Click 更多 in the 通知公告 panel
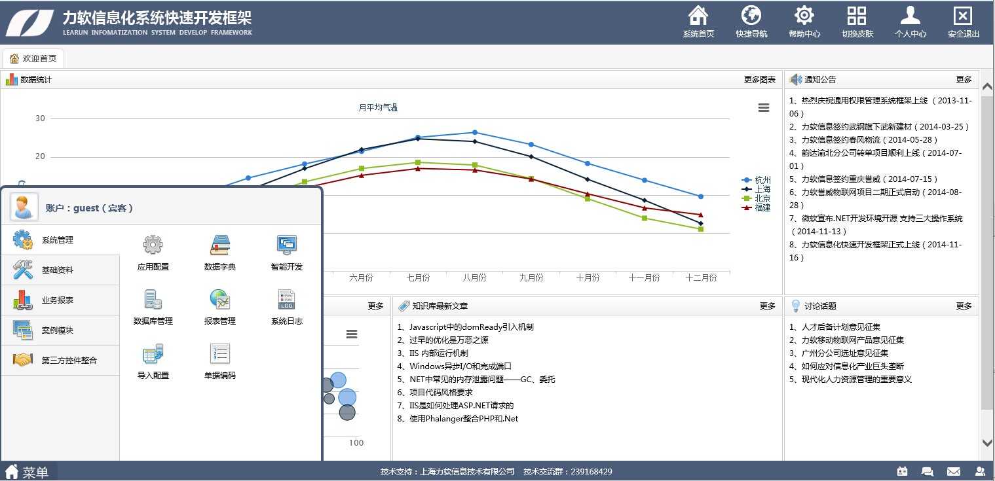This screenshot has height=481, width=995. [964, 80]
